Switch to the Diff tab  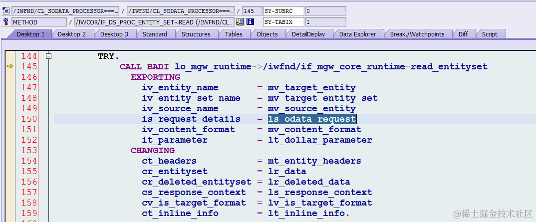tap(463, 34)
